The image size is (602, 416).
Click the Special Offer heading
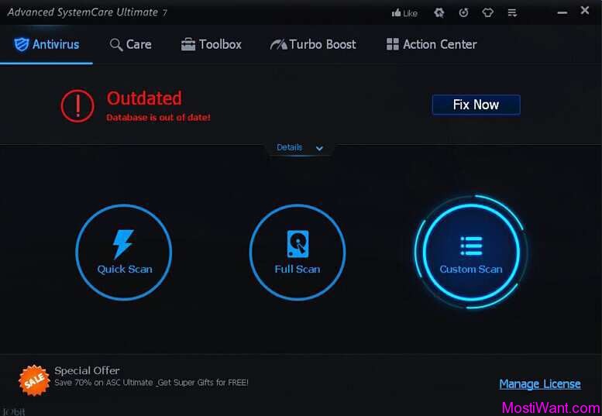[x=87, y=371]
